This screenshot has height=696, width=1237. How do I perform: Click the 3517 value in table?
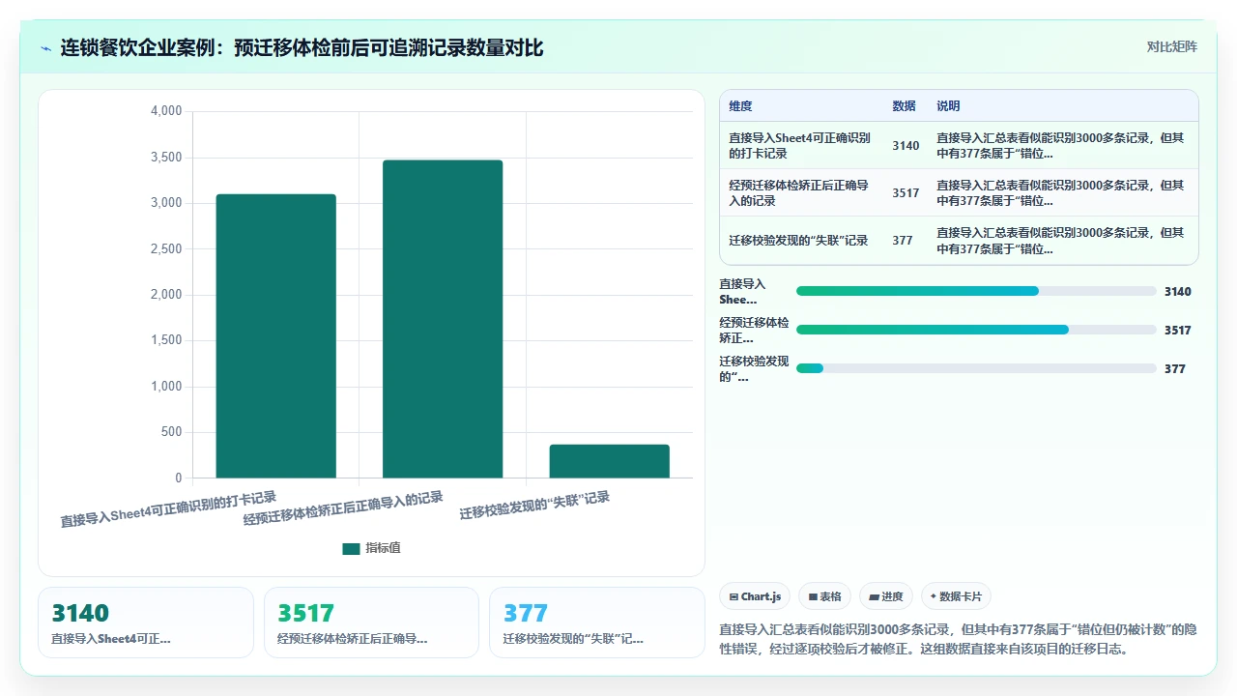(906, 193)
